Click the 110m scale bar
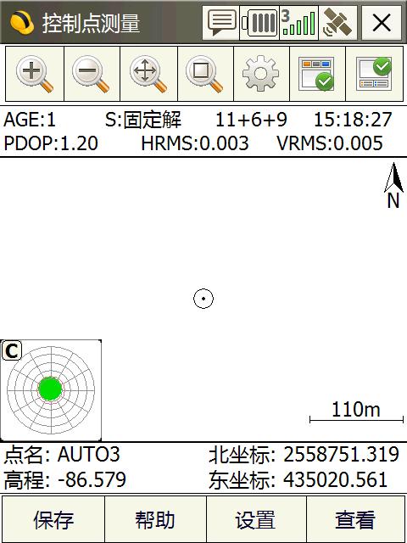The image size is (407, 543). coord(356,413)
